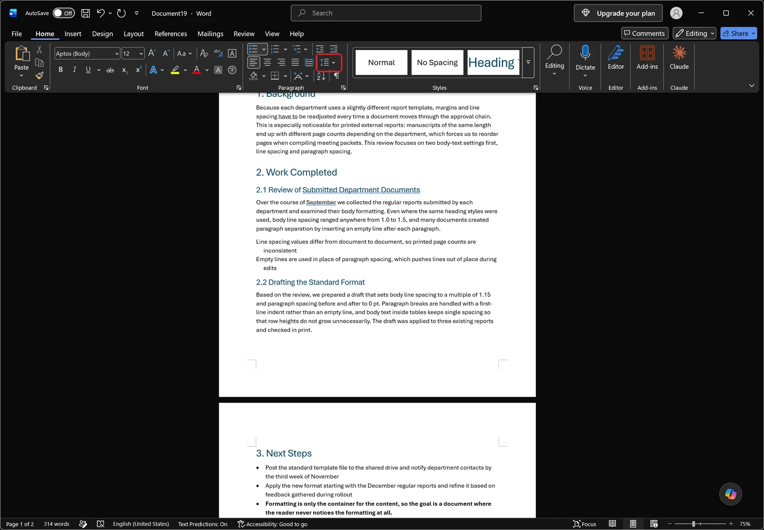Toggle Print Layout view

click(x=633, y=524)
